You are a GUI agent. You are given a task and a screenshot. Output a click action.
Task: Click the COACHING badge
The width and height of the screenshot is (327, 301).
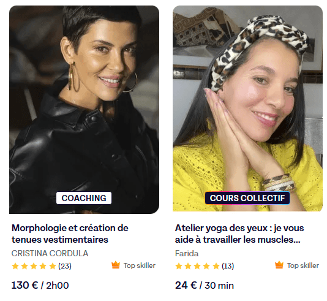[x=84, y=198]
